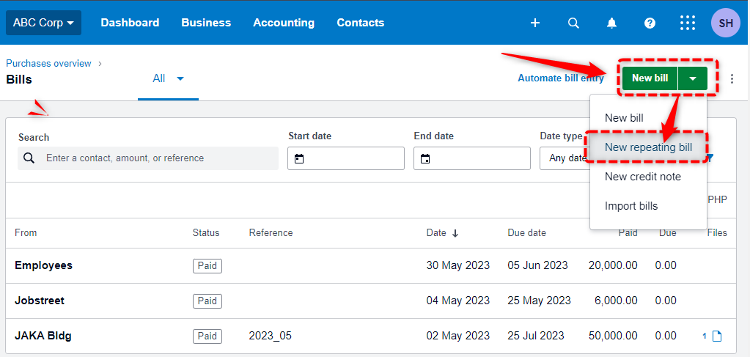Image resolution: width=750 pixels, height=357 pixels.
Task: Open the help question mark icon
Action: pos(650,23)
